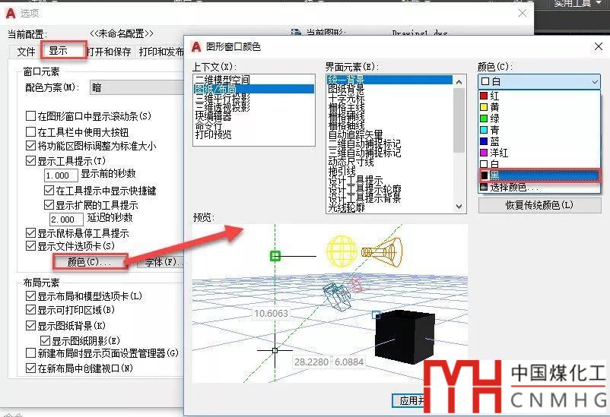The height and width of the screenshot is (417, 610).
Task: Expand the 颜色(C) color combo box
Action: (x=539, y=81)
